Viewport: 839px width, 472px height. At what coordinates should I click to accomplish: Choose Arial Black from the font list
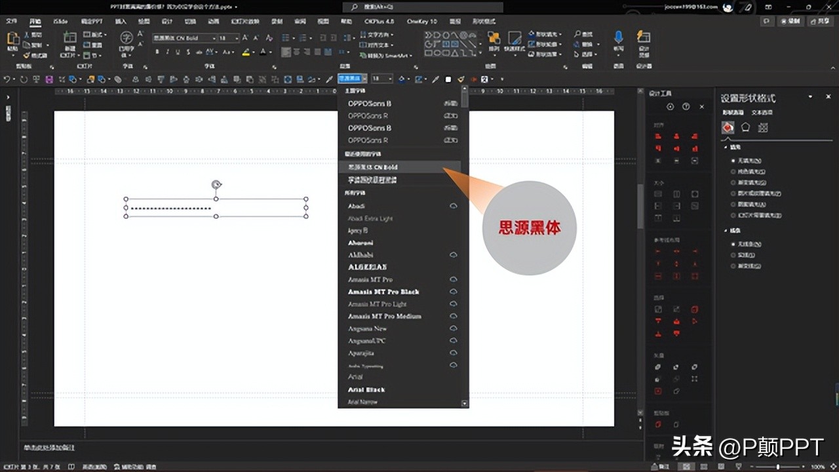point(366,389)
